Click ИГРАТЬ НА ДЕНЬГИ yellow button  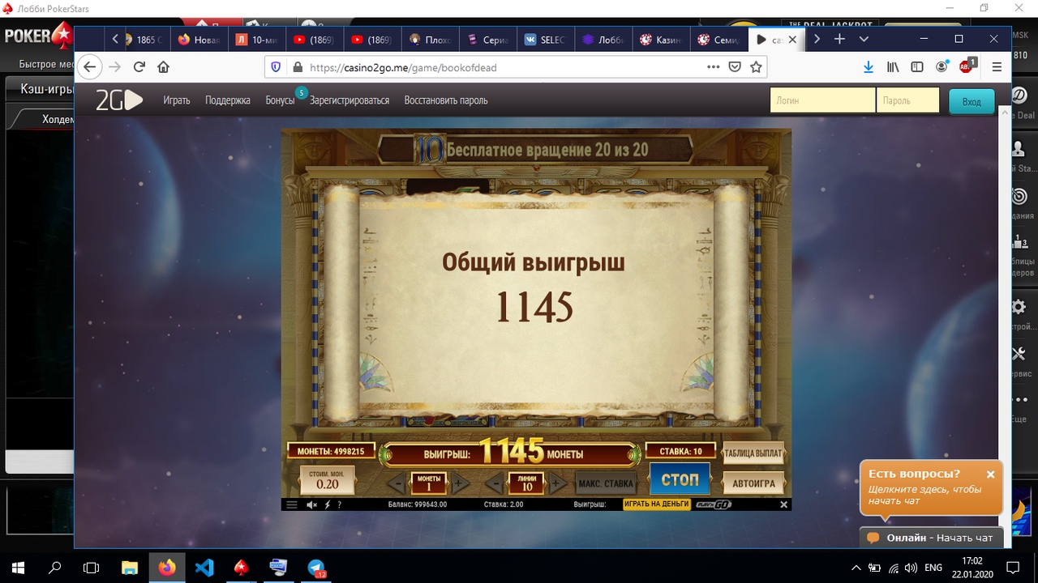(657, 504)
